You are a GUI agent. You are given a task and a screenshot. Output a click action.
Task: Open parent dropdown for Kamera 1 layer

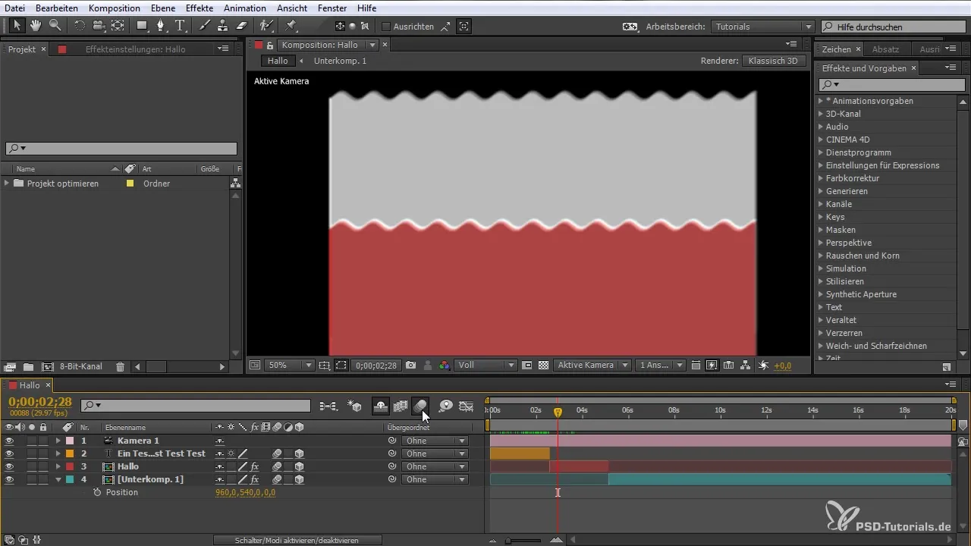point(435,441)
